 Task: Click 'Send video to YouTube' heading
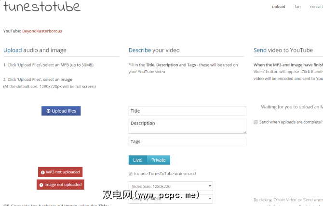point(283,50)
